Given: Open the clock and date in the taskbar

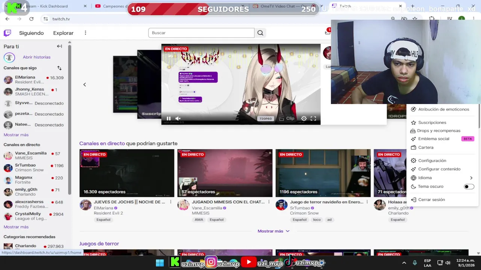Looking at the screenshot, I should [465, 263].
